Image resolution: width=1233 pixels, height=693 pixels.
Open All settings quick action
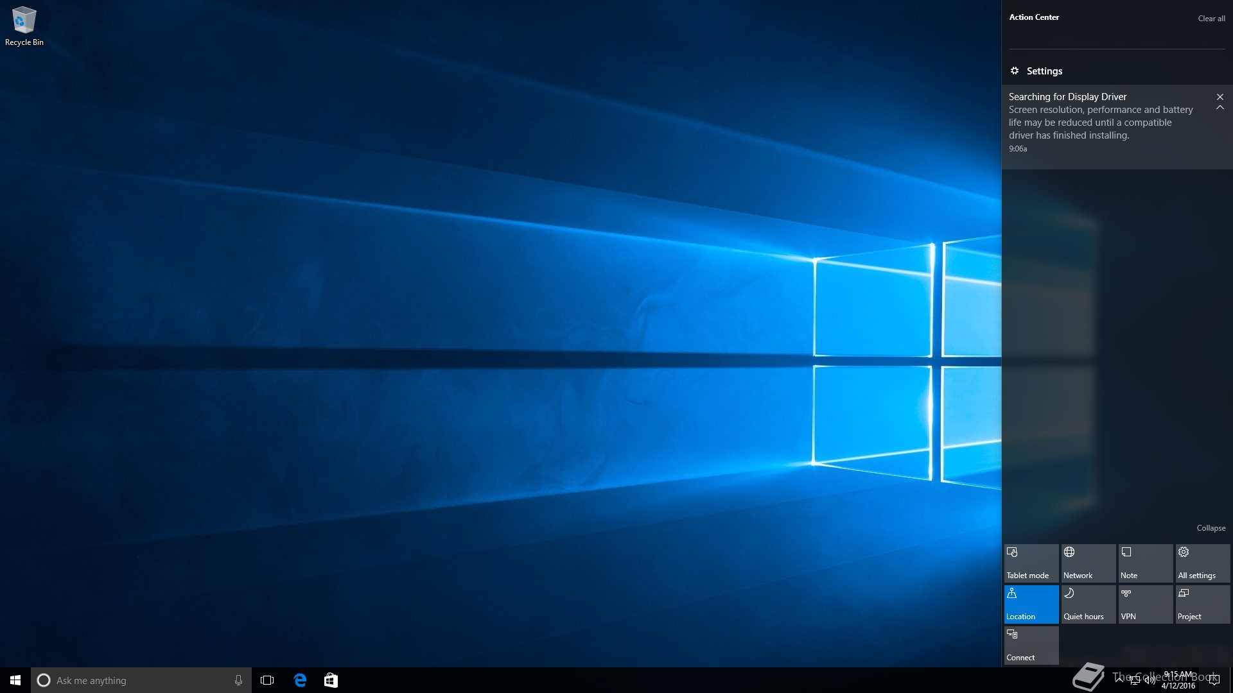[x=1203, y=563]
